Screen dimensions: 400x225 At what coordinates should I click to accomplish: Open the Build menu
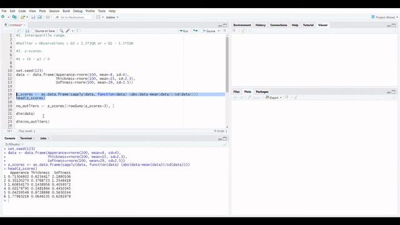(66, 11)
